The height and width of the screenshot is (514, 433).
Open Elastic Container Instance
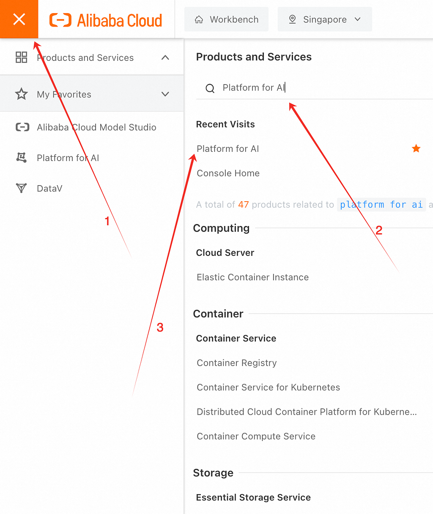pyautogui.click(x=252, y=277)
